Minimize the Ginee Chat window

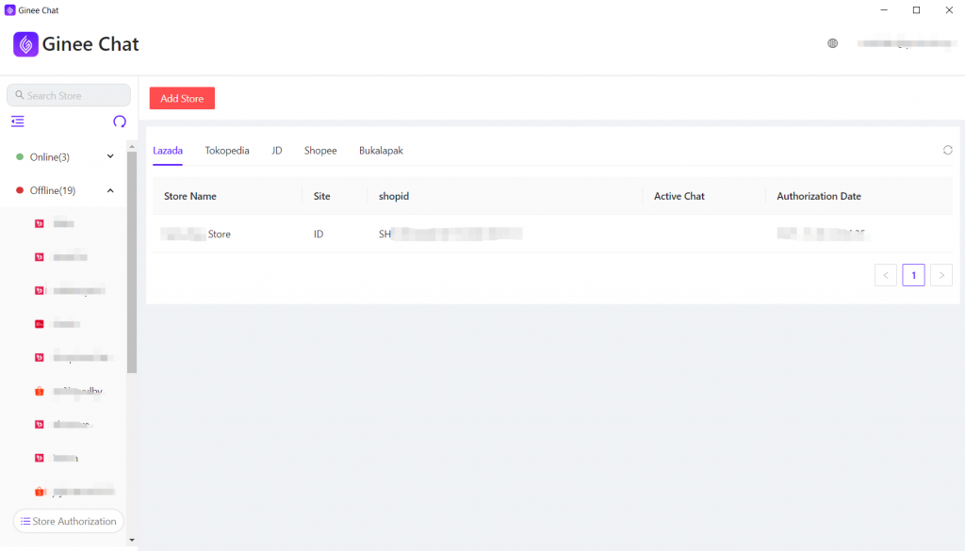click(x=884, y=9)
